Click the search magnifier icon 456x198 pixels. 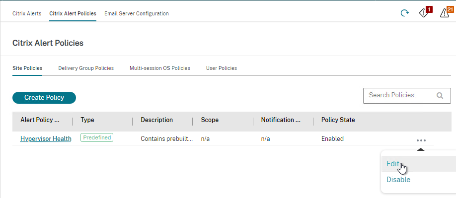[x=440, y=95]
